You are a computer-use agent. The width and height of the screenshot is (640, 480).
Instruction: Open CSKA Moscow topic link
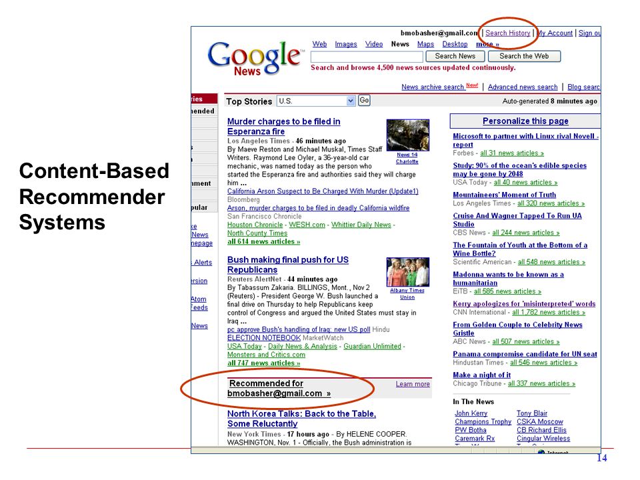click(x=539, y=421)
